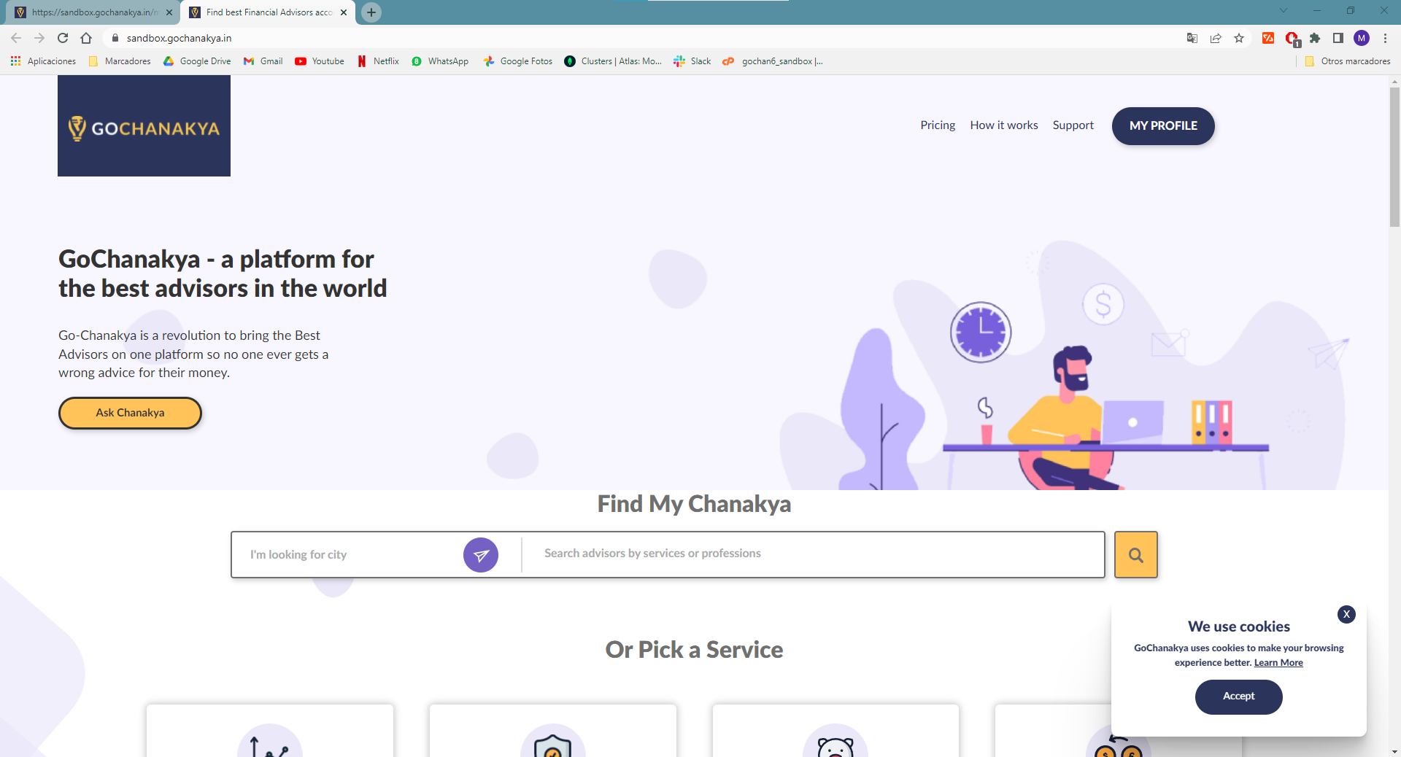This screenshot has width=1401, height=757.
Task: Click the browser home icon
Action: pos(86,38)
